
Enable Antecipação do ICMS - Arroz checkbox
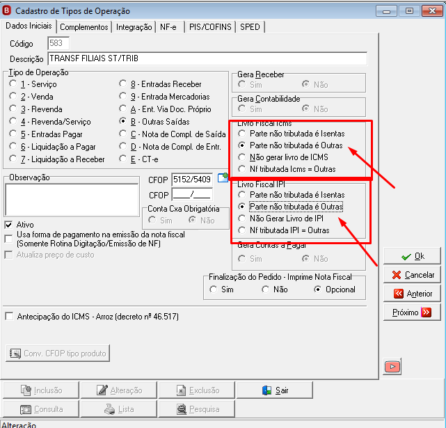point(9,316)
